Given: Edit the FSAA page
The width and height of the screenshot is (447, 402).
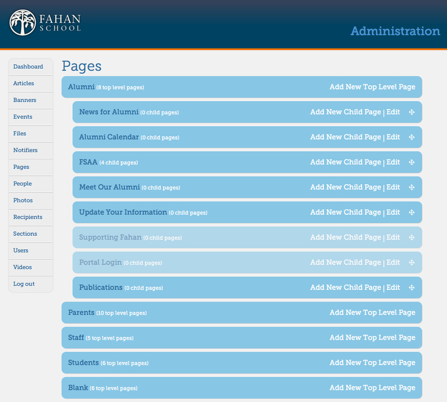Looking at the screenshot, I should point(393,163).
